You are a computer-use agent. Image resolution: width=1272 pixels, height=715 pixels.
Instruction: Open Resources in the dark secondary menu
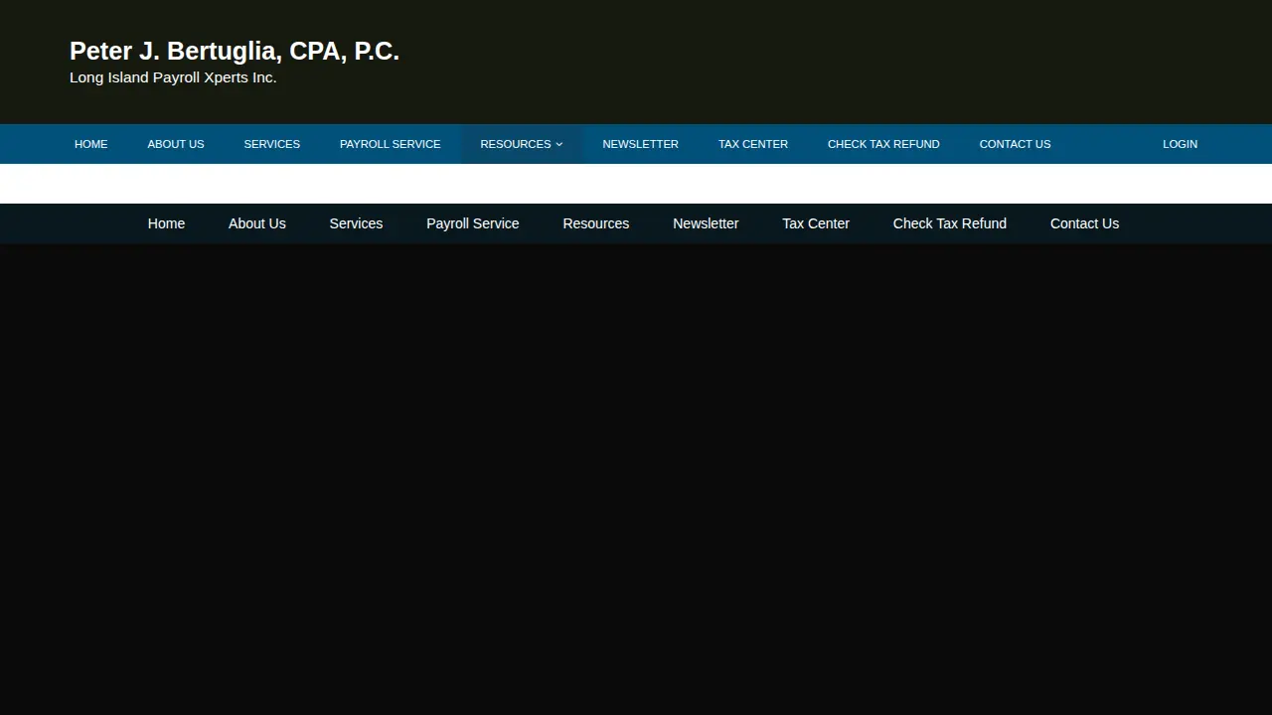596,223
